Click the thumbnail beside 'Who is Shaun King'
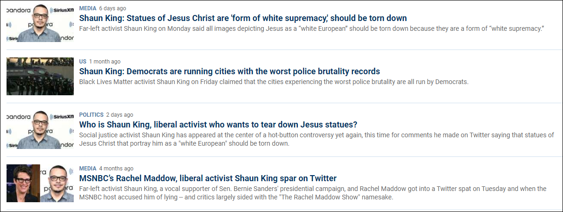563x212 pixels. coord(40,130)
